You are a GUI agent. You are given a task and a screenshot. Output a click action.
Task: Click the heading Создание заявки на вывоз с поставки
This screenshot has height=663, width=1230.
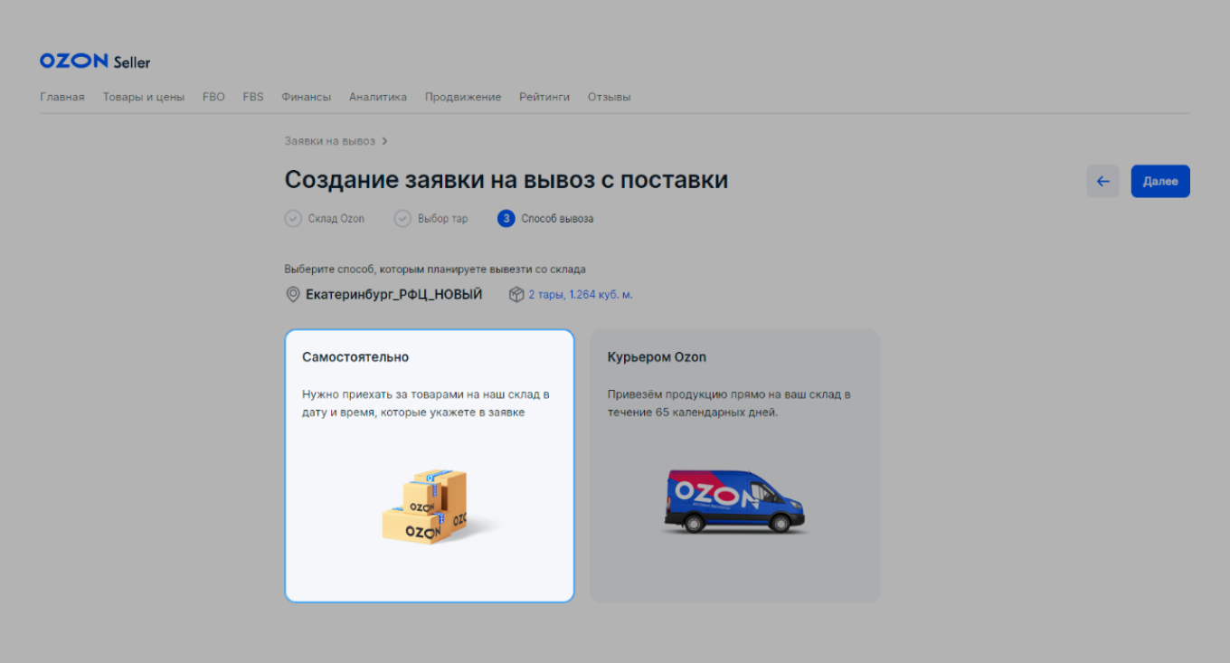pyautogui.click(x=506, y=180)
